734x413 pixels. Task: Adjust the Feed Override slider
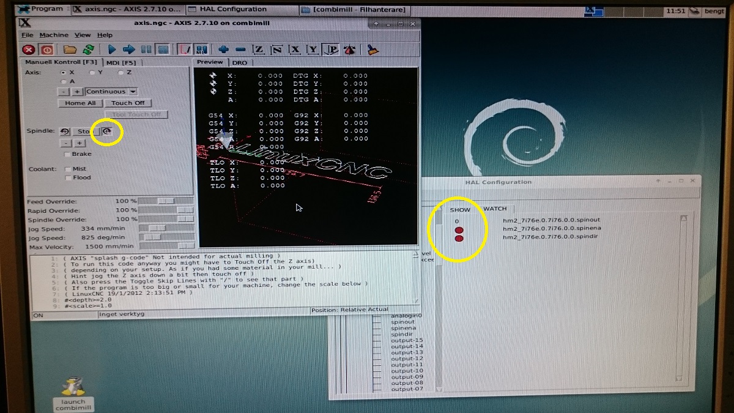[166, 201]
